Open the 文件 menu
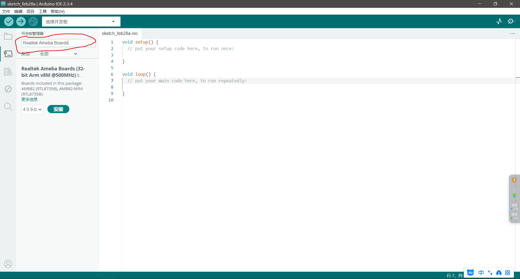This screenshot has width=520, height=279. 6,11
